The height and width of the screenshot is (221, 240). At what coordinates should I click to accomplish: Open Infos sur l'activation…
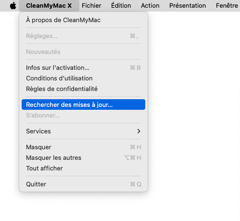83,68
